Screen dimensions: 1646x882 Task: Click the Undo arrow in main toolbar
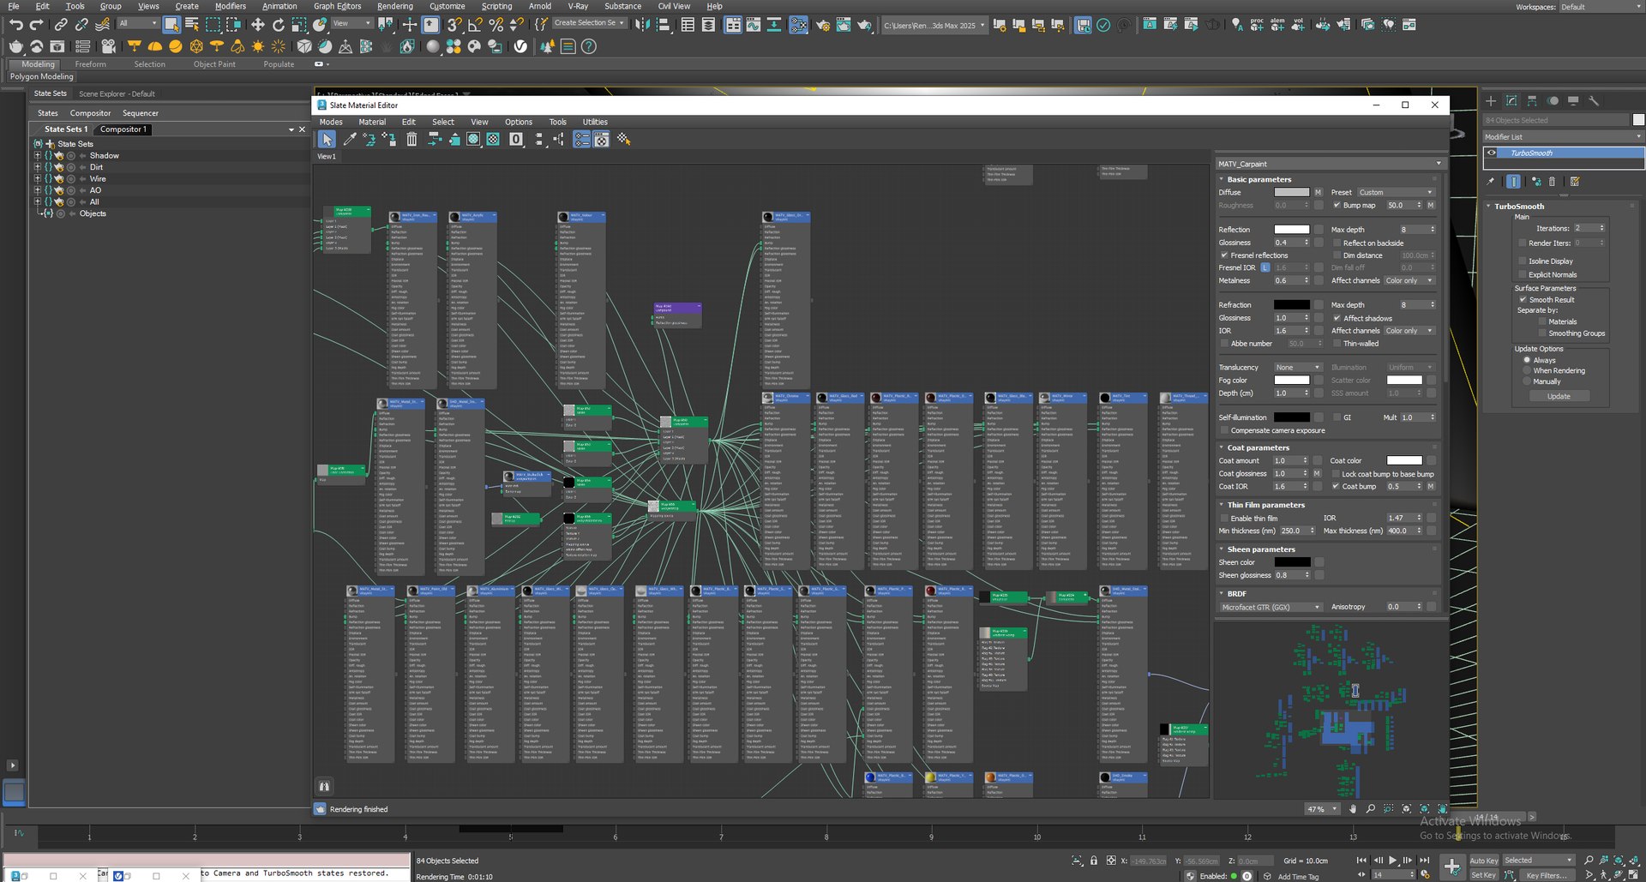tap(15, 25)
